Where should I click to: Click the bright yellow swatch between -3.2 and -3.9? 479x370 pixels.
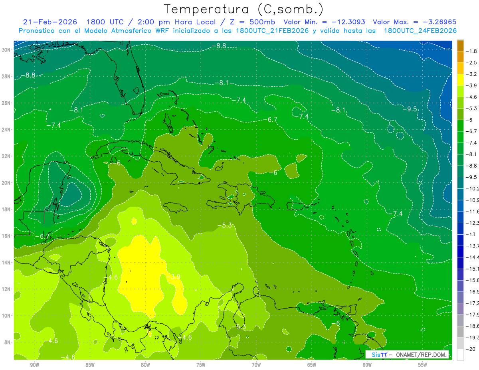click(460, 79)
